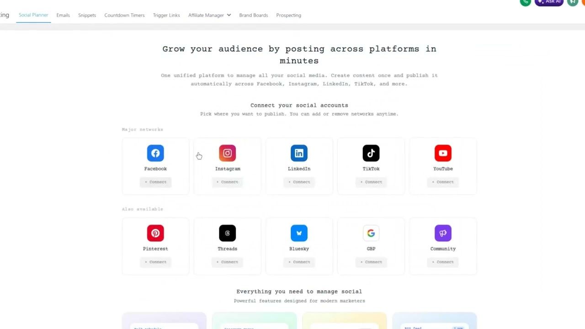585x329 pixels.
Task: Click the Instagram logo icon
Action: (227, 153)
